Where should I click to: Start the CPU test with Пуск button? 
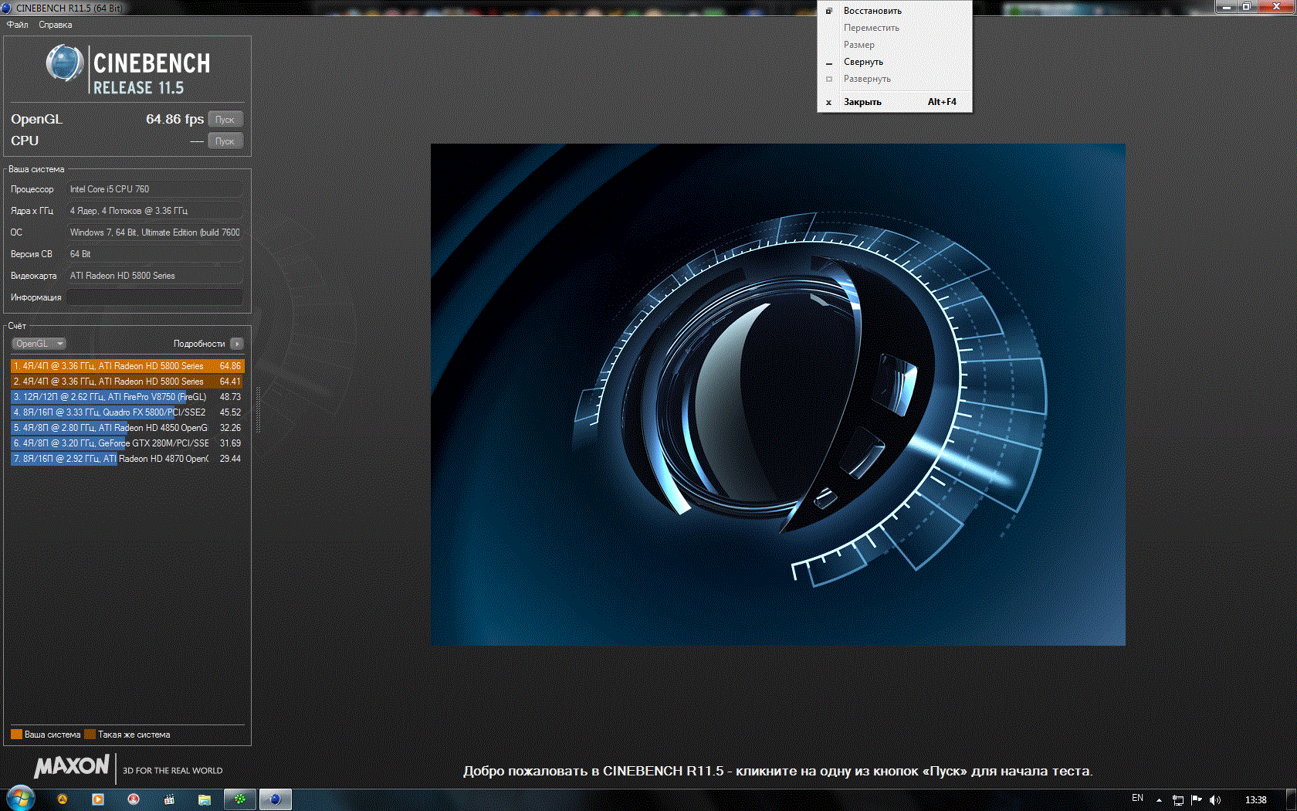click(x=225, y=141)
